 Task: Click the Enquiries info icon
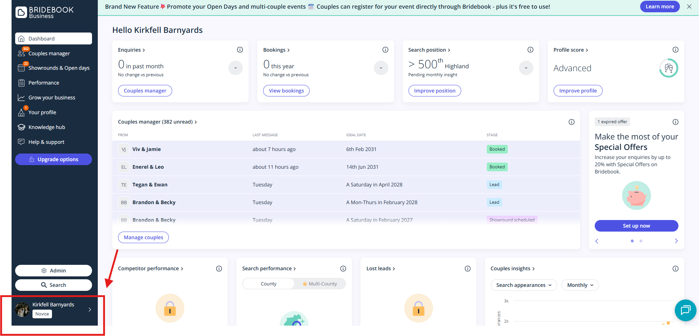[x=240, y=50]
